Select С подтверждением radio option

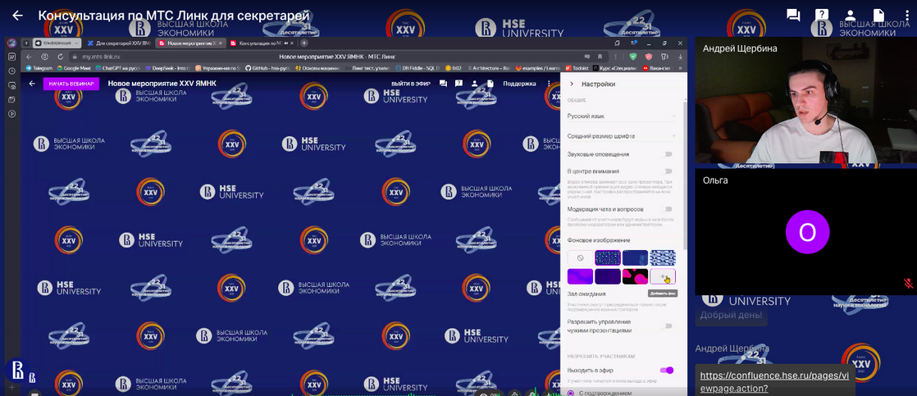[571, 393]
